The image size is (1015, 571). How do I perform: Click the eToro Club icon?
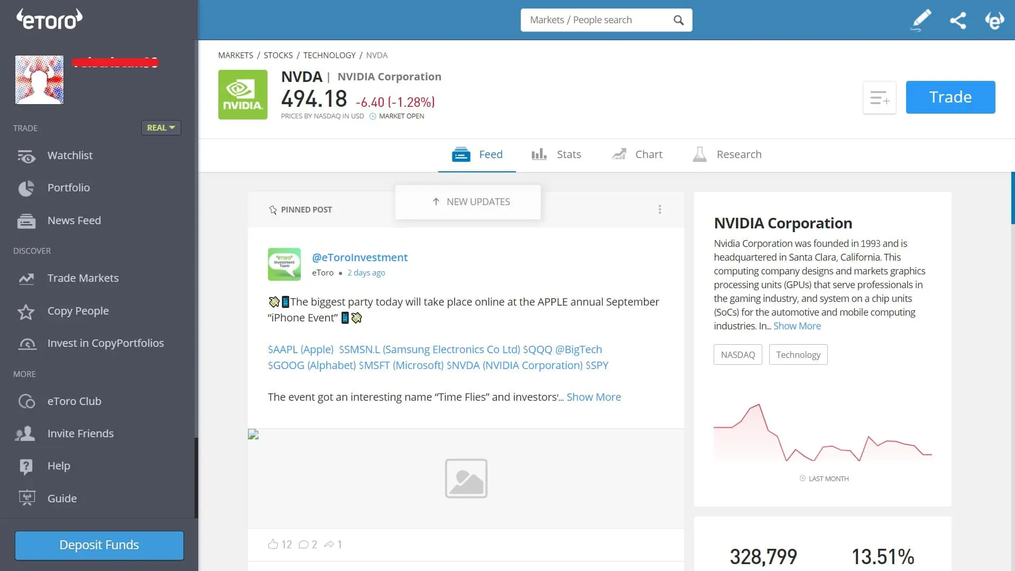click(x=26, y=402)
